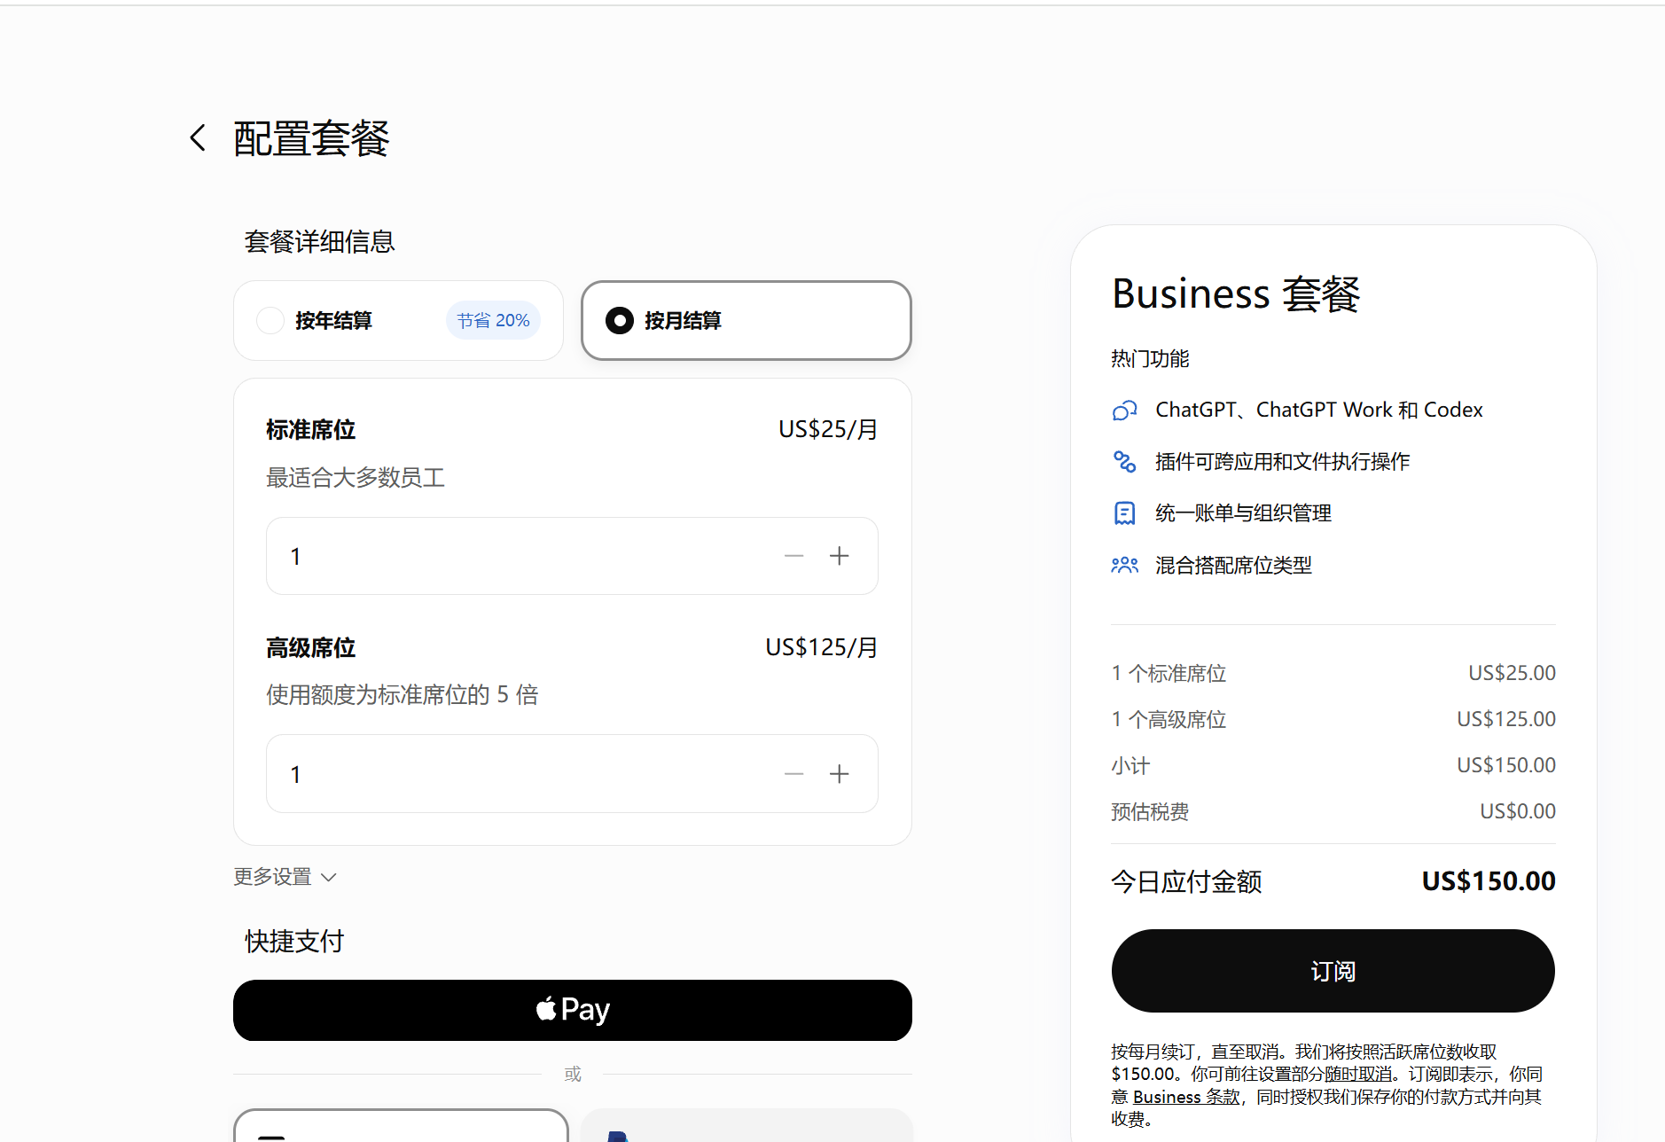This screenshot has height=1142, width=1665.
Task: Click the 热门功能 label
Action: 1150,358
